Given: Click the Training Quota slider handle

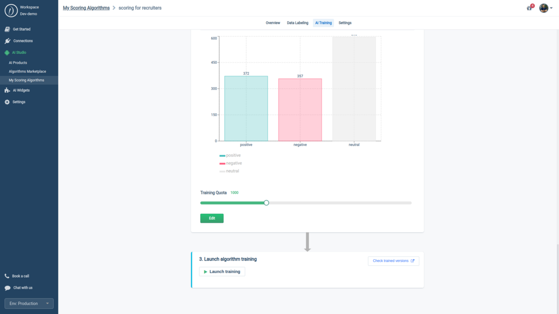Looking at the screenshot, I should [x=267, y=203].
